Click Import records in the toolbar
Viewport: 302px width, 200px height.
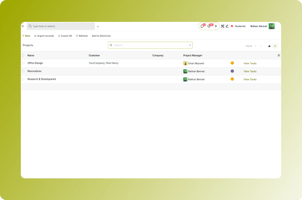pos(44,36)
